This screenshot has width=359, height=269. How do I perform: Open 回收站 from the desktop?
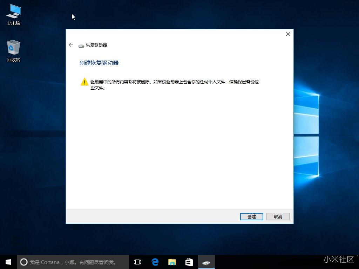[13, 49]
